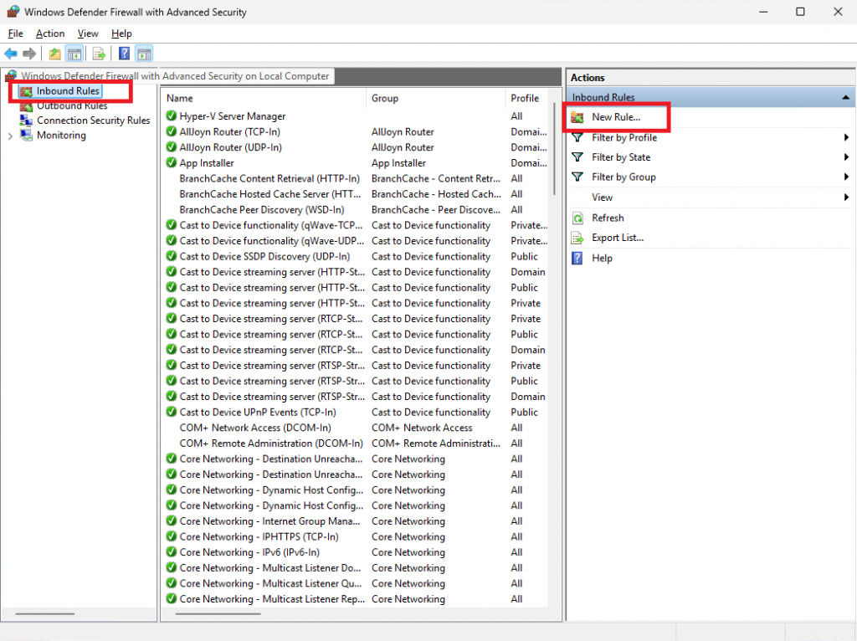Viewport: 857px width, 641px height.
Task: Toggle Show/Hide Console Tree toolbar icon
Action: [x=74, y=54]
